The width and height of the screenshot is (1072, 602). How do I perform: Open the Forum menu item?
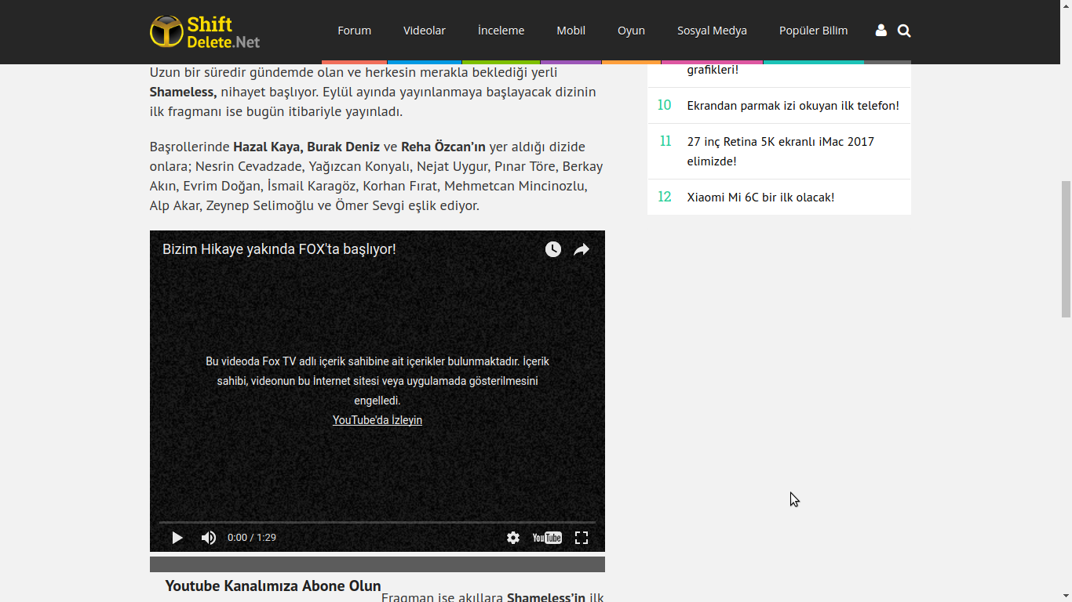click(355, 31)
